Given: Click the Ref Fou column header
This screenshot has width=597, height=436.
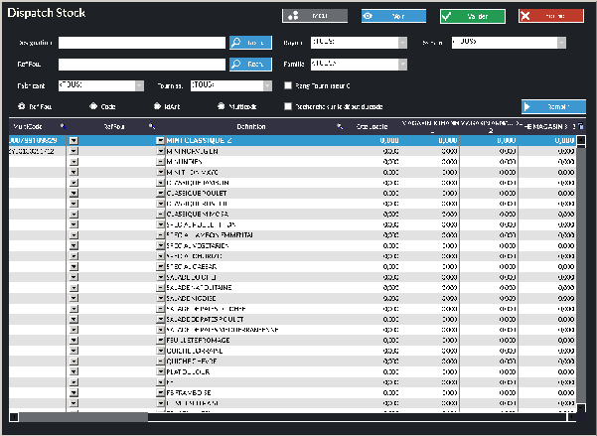Looking at the screenshot, I should [x=113, y=126].
